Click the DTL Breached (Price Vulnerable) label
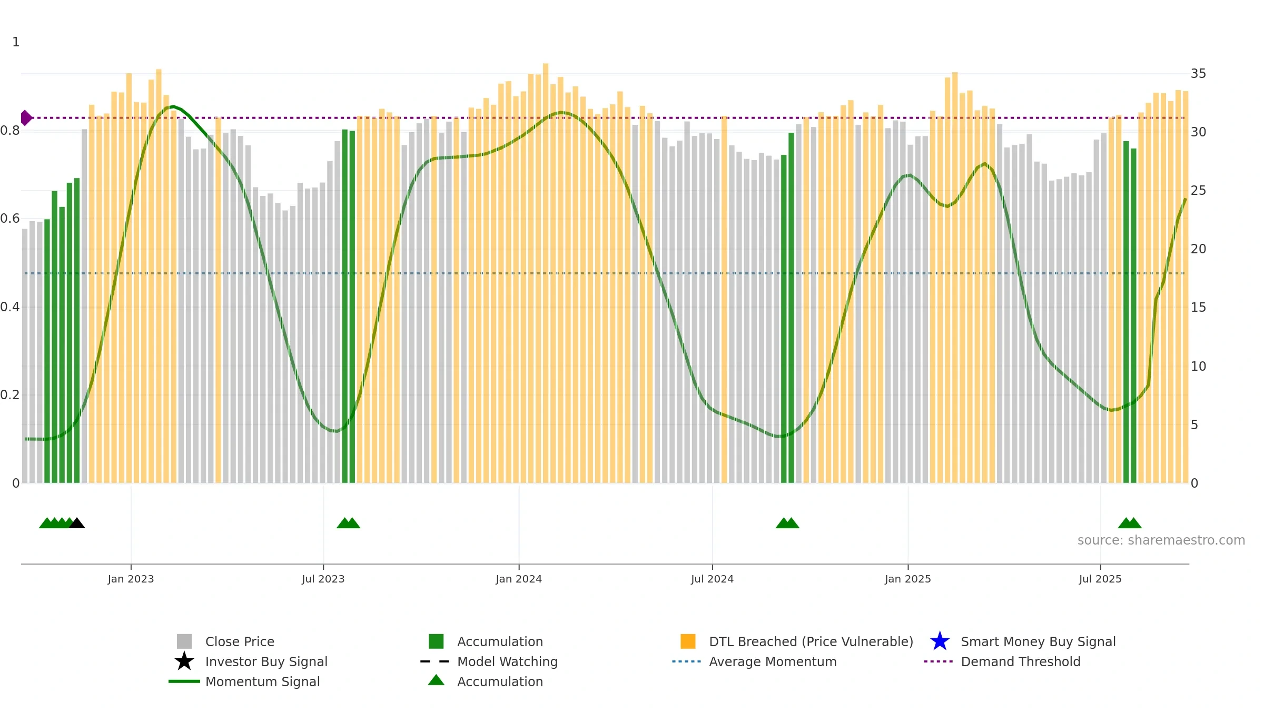Screen dimensions: 1264x711 pyautogui.click(x=811, y=641)
